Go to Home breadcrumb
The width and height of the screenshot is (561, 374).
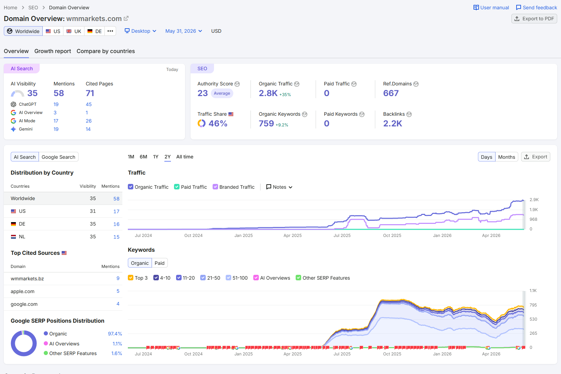coord(10,8)
